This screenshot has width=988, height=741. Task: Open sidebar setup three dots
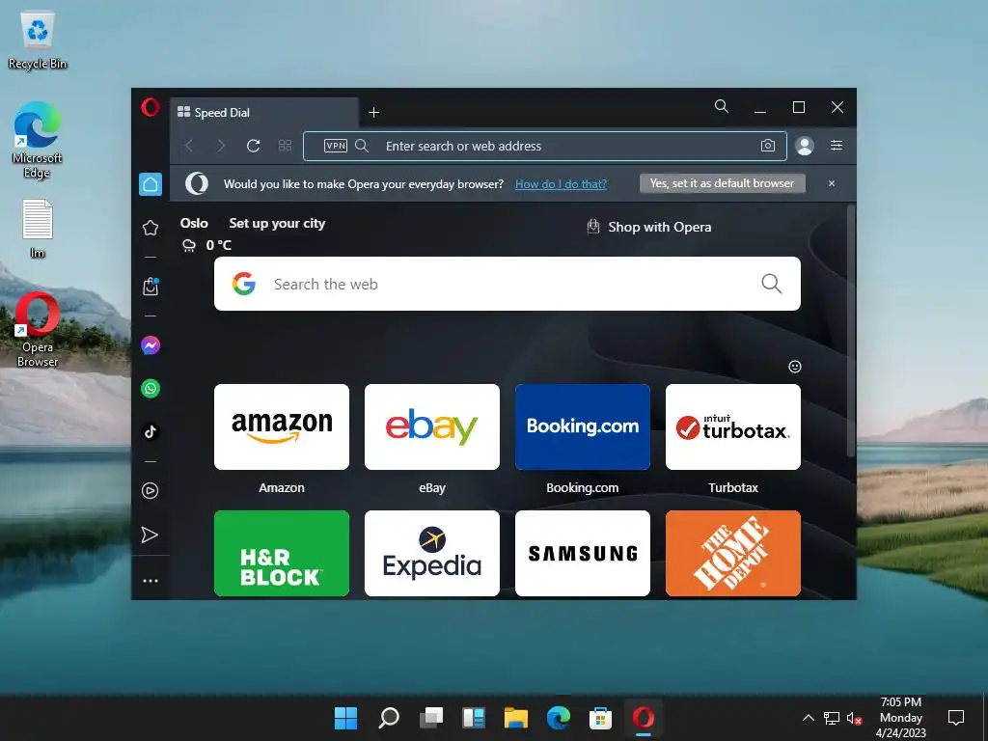(151, 581)
